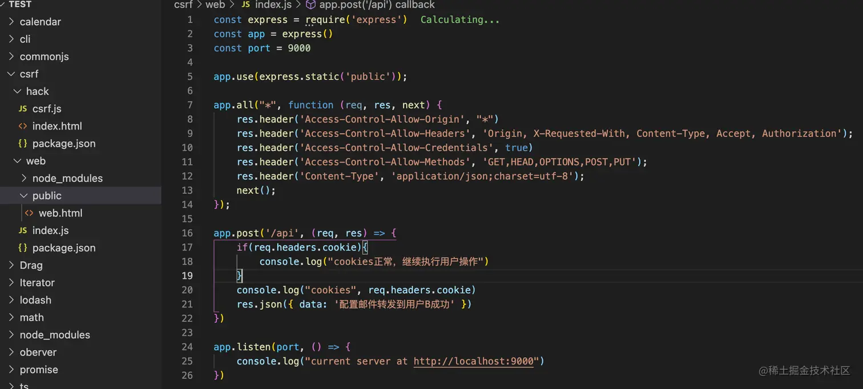Viewport: 863px width, 389px height.
Task: Expand the cli folder chevron
Action: click(x=11, y=39)
